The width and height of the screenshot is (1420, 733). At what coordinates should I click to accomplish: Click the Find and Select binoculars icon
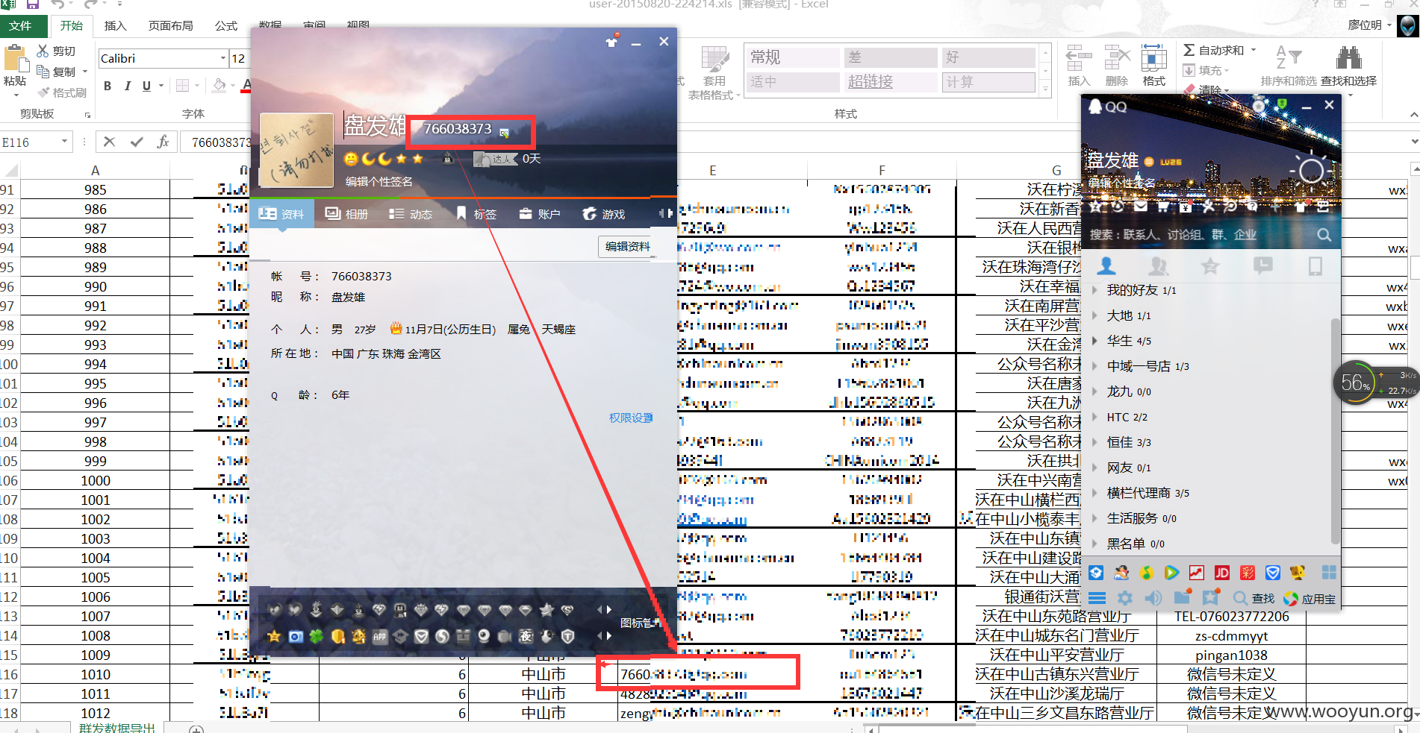click(1348, 57)
